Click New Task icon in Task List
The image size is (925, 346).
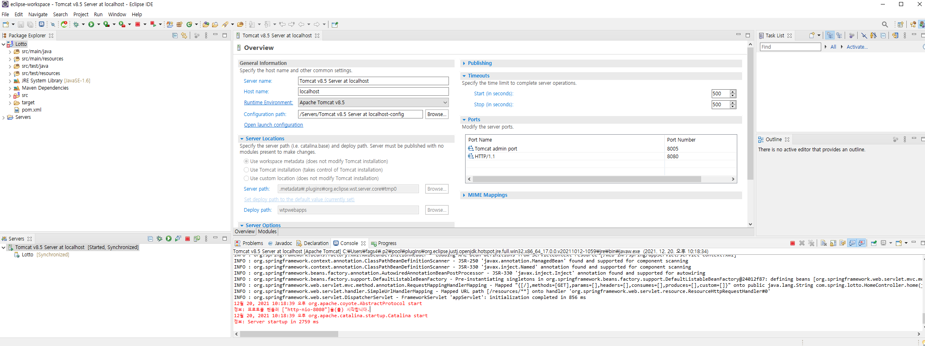[x=812, y=35]
